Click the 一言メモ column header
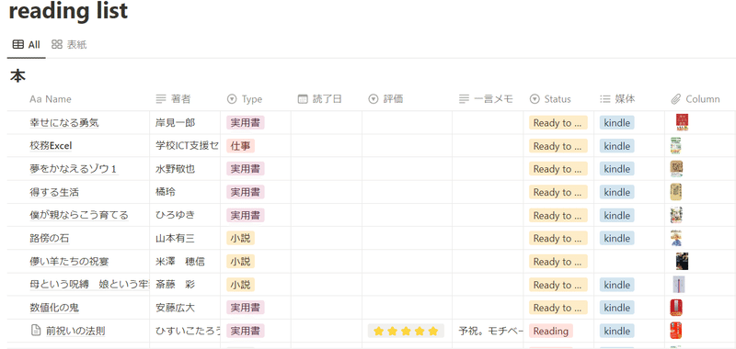The height and width of the screenshot is (349, 736). coord(487,99)
